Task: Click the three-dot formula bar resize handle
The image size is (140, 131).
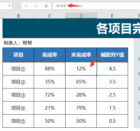Action: [x=17, y=6]
